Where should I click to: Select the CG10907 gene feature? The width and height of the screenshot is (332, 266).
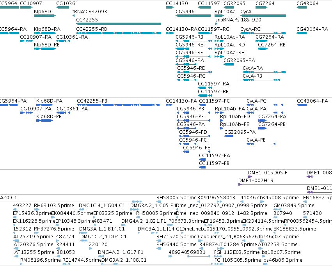(26, 7)
